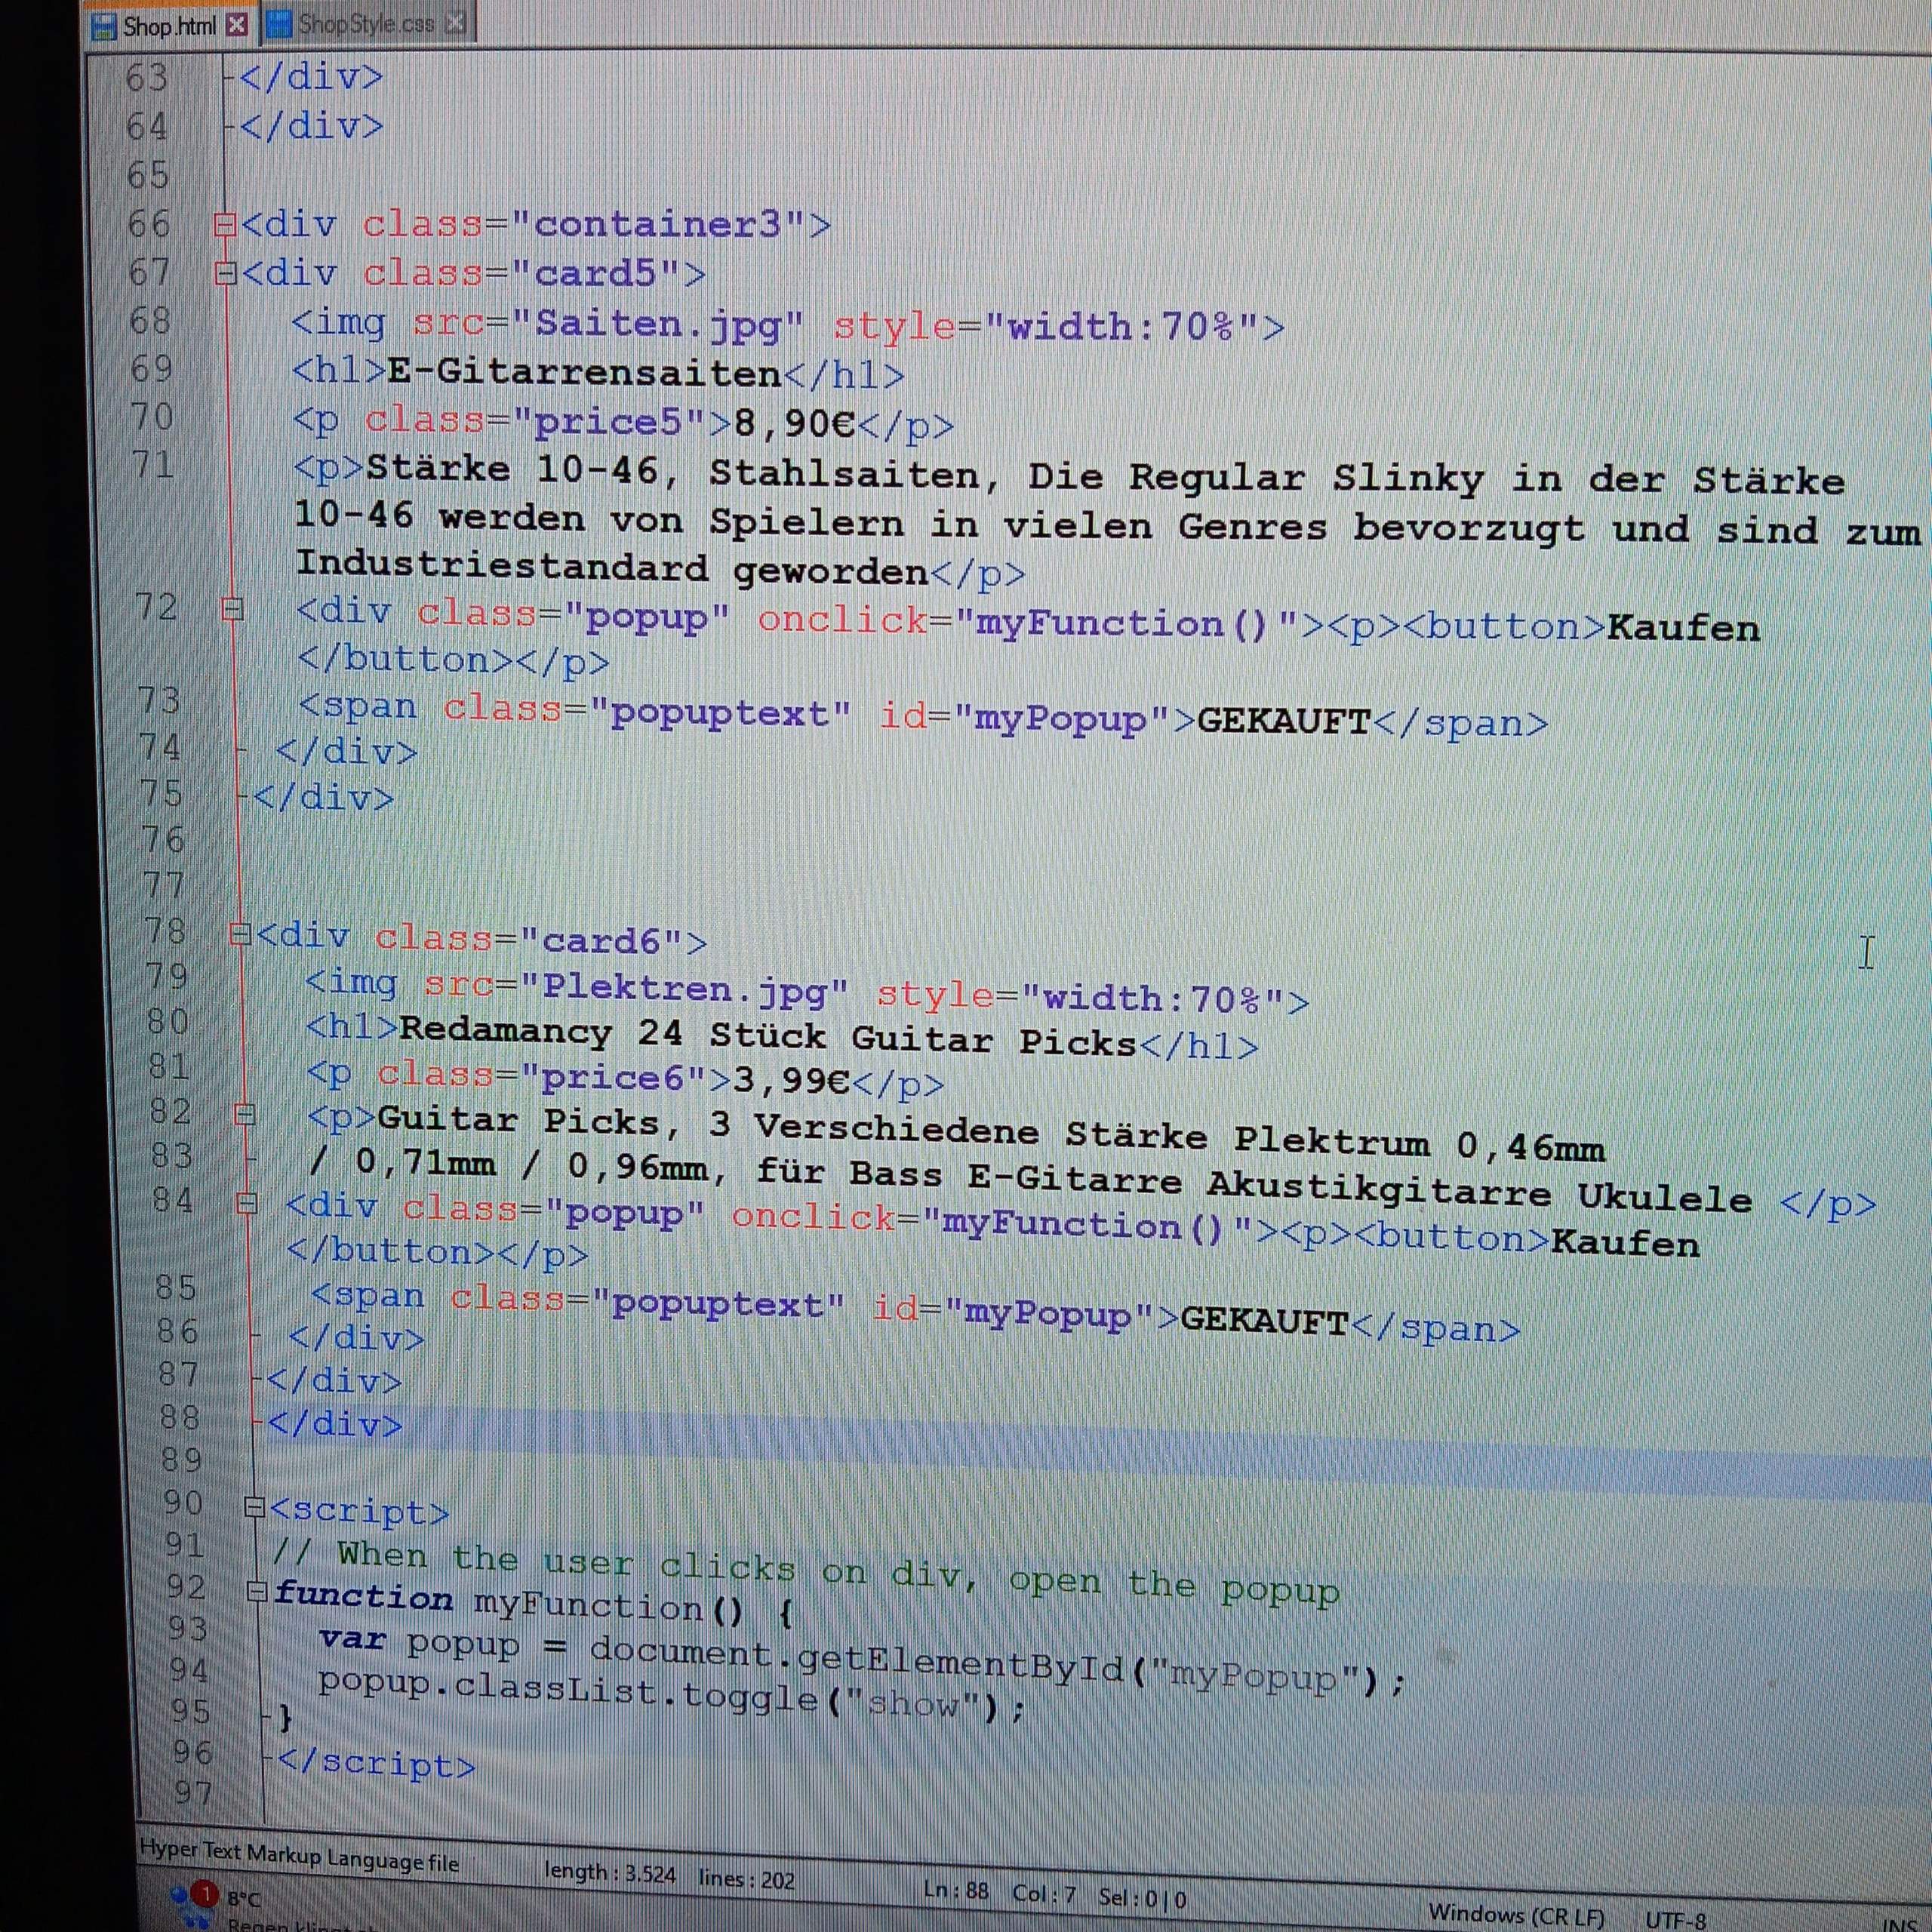Collapse the card6 div fold marker

[x=239, y=934]
